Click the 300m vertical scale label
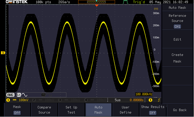The image size is (194, 117). 156,13
